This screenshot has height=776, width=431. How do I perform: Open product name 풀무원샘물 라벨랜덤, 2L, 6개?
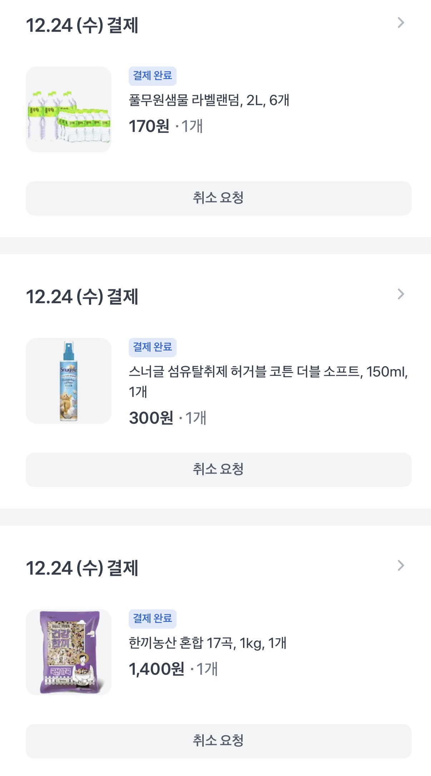click(x=209, y=100)
